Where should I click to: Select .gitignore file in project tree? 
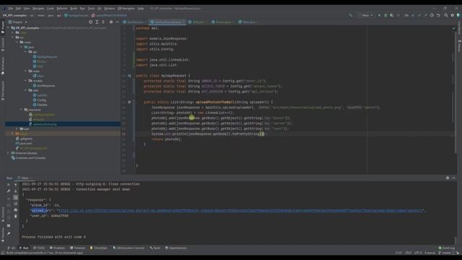(24, 139)
